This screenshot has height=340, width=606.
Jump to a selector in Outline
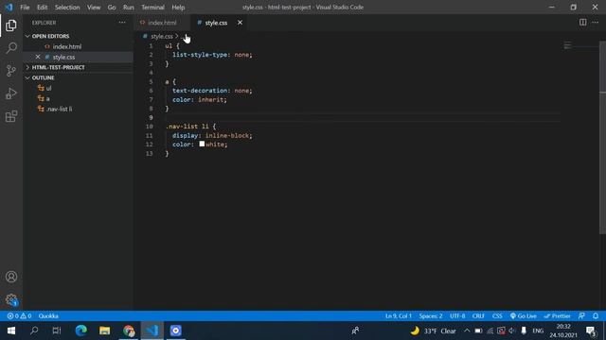(x=47, y=98)
